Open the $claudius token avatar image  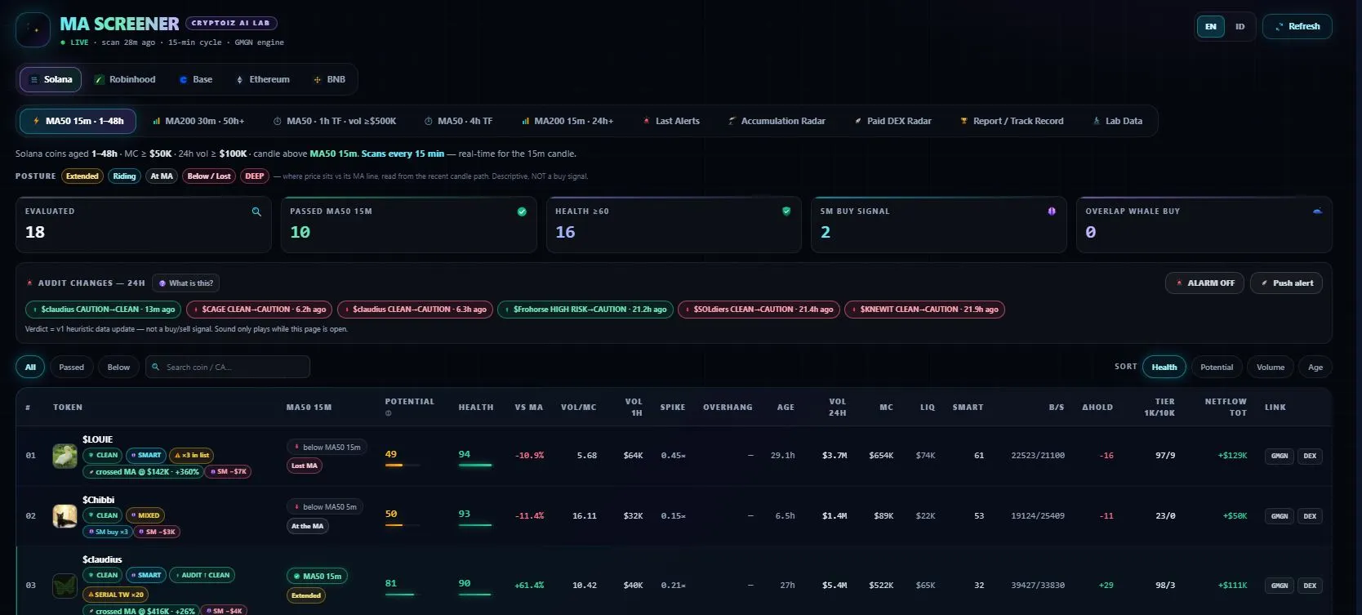(65, 586)
